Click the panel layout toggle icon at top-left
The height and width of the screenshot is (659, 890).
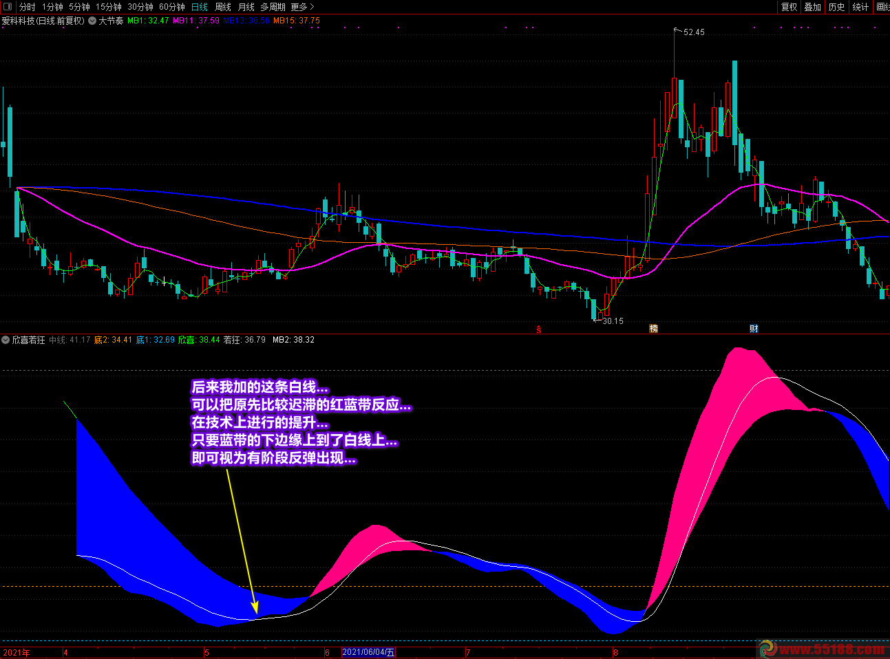coord(8,7)
